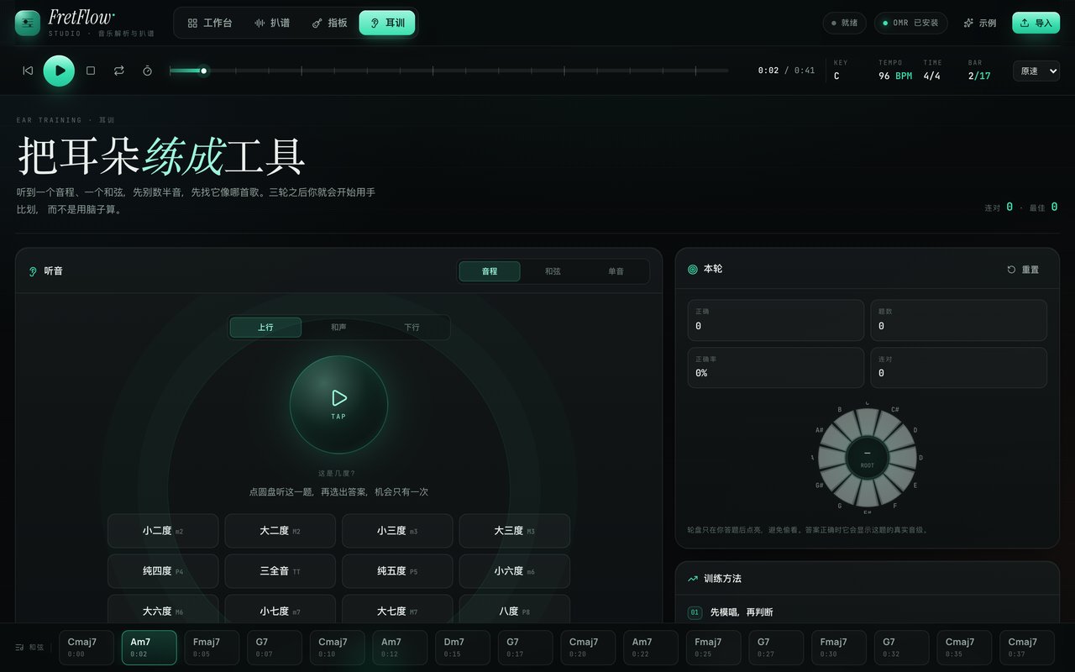Click the OMR 已安装 status chip
This screenshot has width=1075, height=672.
point(911,23)
